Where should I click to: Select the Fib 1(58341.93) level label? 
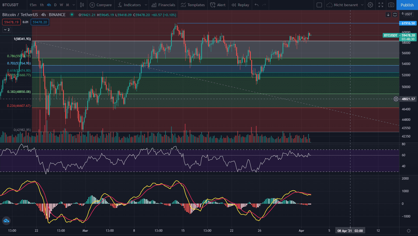22,39
